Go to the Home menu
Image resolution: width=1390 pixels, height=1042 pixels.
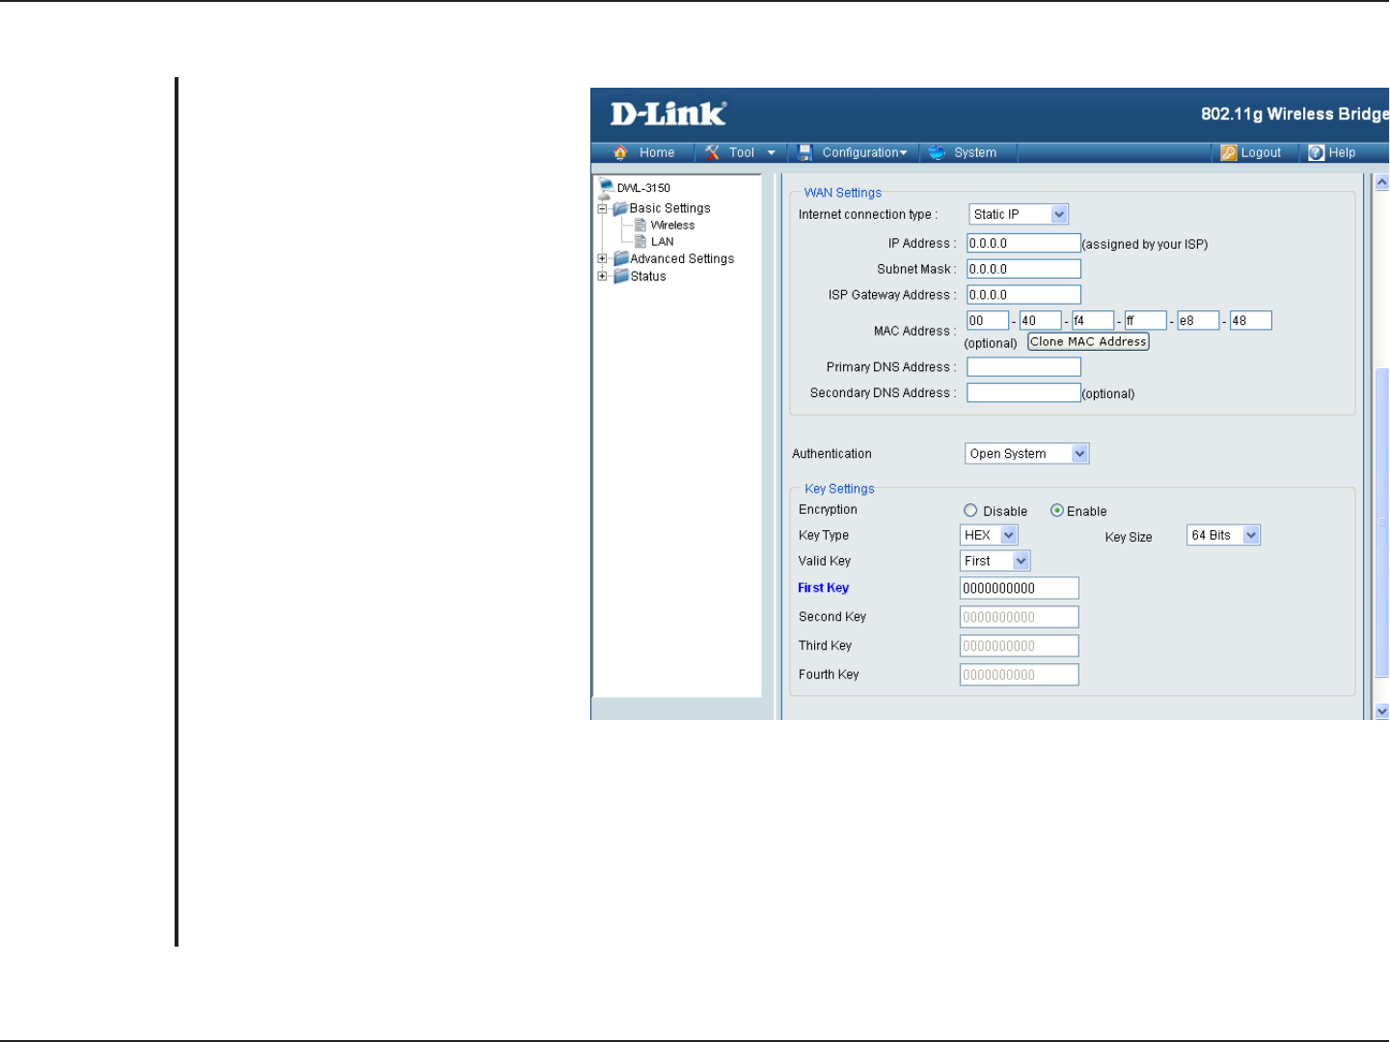(657, 152)
